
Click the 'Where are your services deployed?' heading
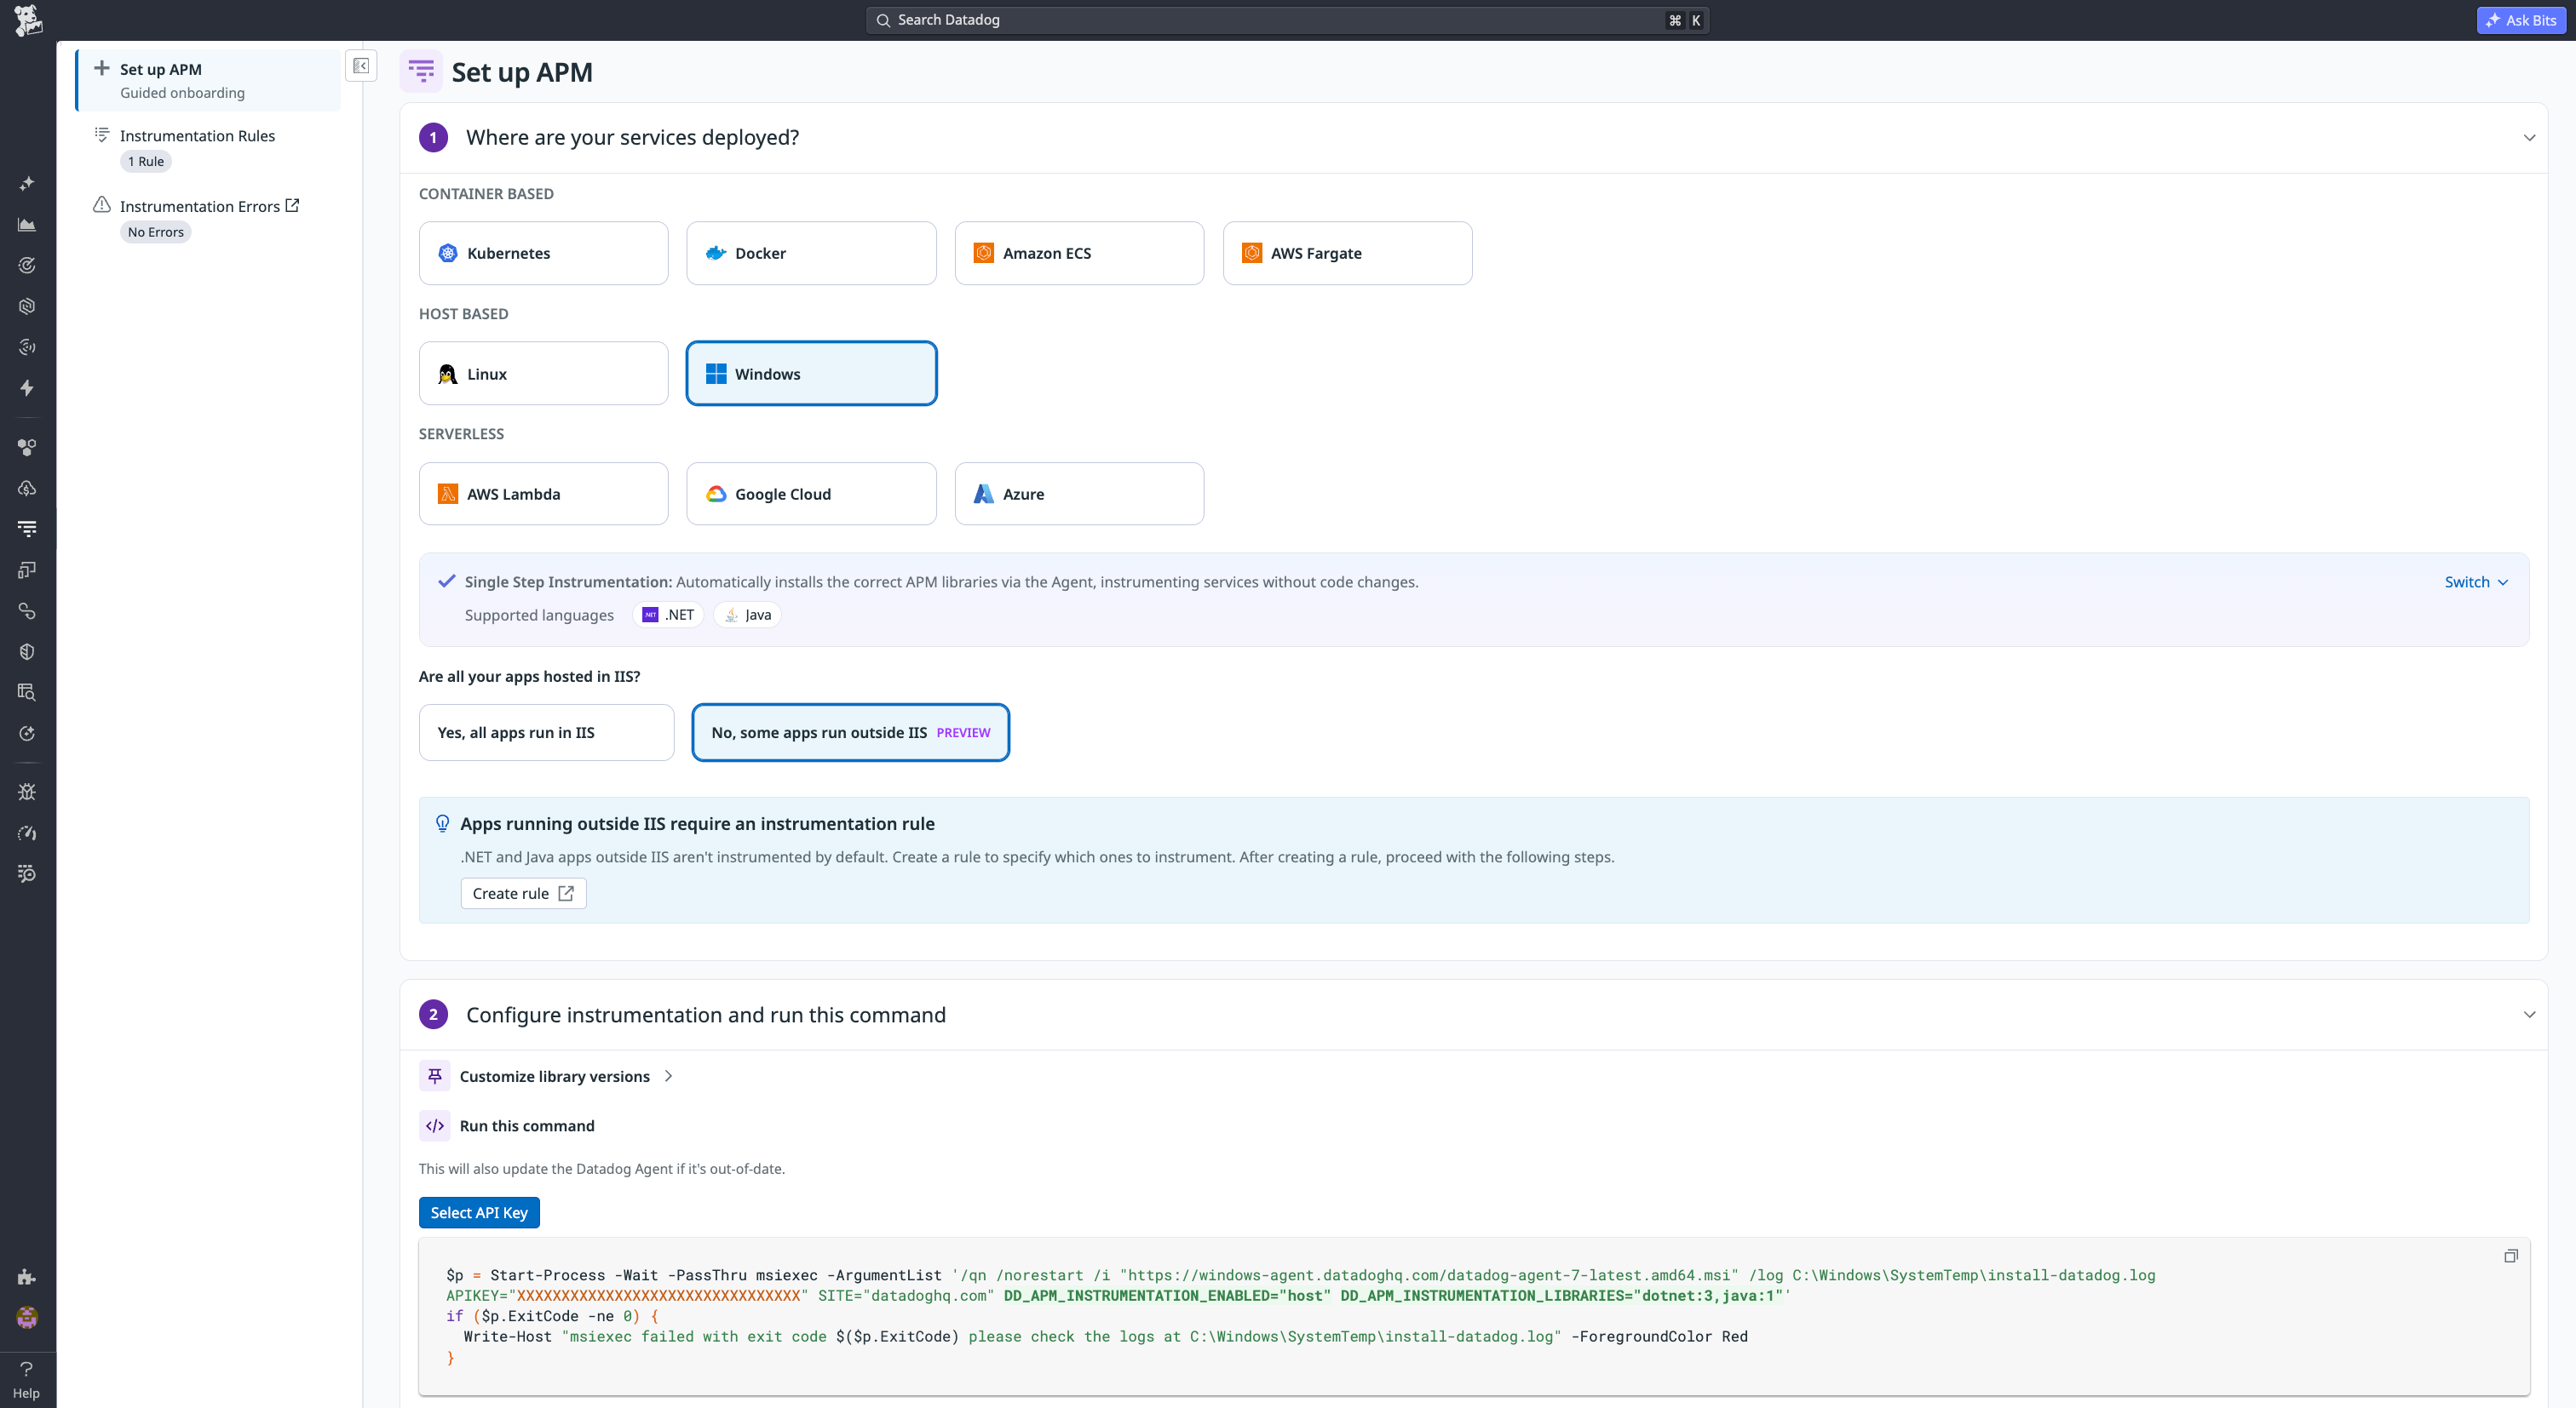[x=632, y=138]
